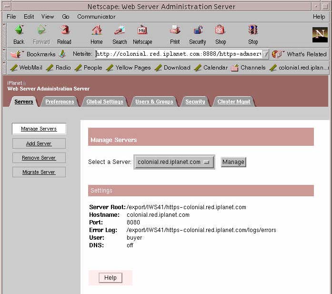Open the window menu button in title bar
332x294 pixels.
pos(7,6)
